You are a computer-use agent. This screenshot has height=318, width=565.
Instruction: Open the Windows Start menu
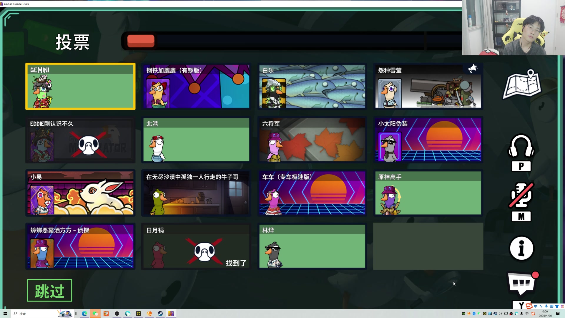pyautogui.click(x=5, y=314)
